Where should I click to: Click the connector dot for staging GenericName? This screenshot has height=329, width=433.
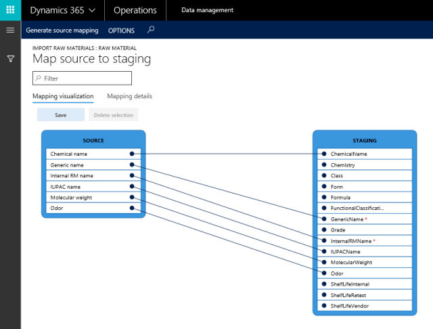(325, 219)
